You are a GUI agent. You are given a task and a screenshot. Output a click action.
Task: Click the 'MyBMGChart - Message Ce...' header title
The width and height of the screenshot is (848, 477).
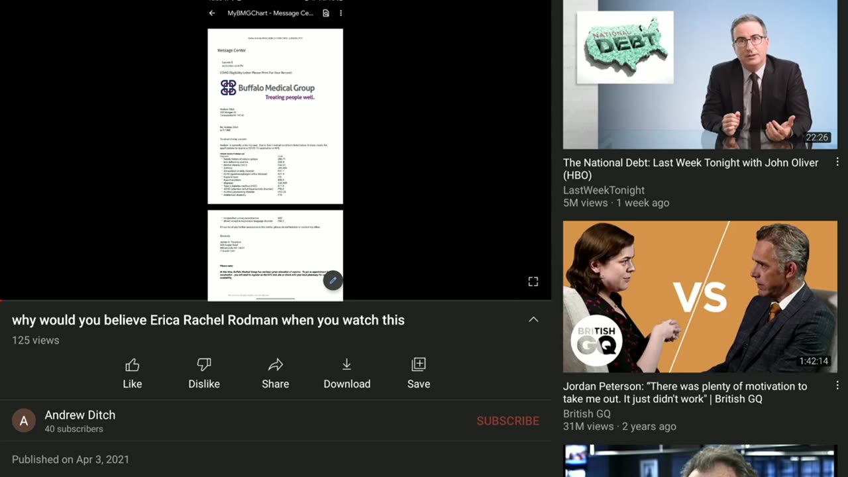tap(270, 13)
